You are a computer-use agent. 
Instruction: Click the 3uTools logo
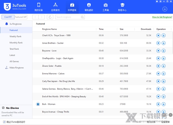(x=15, y=7)
